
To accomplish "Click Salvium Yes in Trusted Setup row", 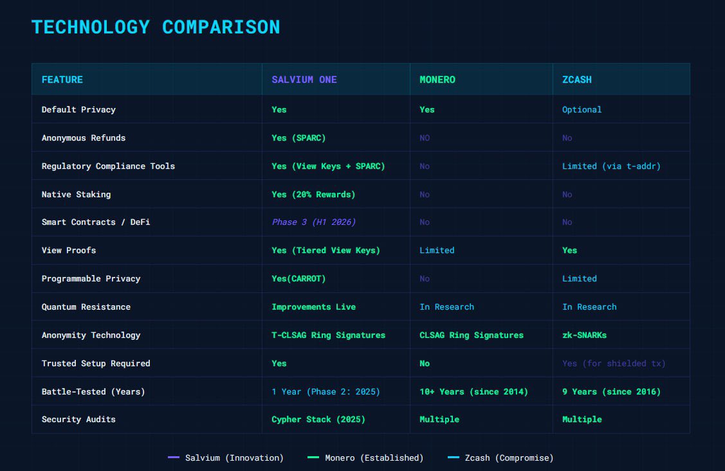I will tap(279, 363).
